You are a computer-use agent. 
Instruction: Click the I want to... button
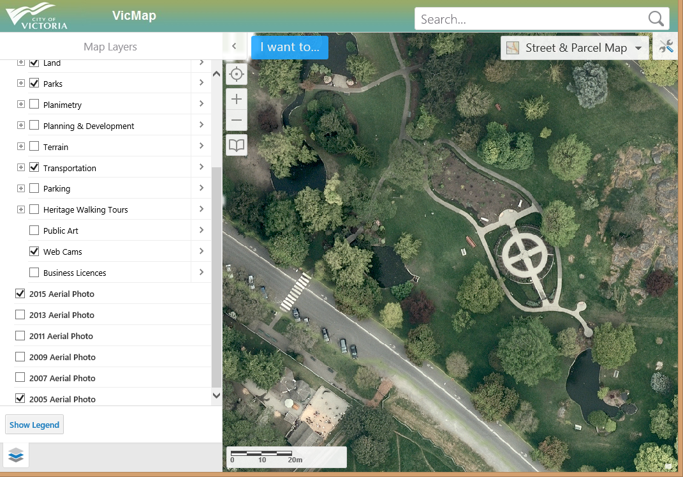[x=290, y=47]
